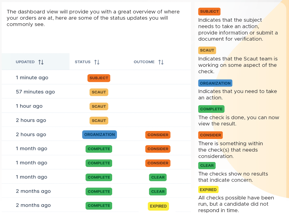Select the OUTCOME column header text
Image resolution: width=289 pixels, height=216 pixels.
144,62
